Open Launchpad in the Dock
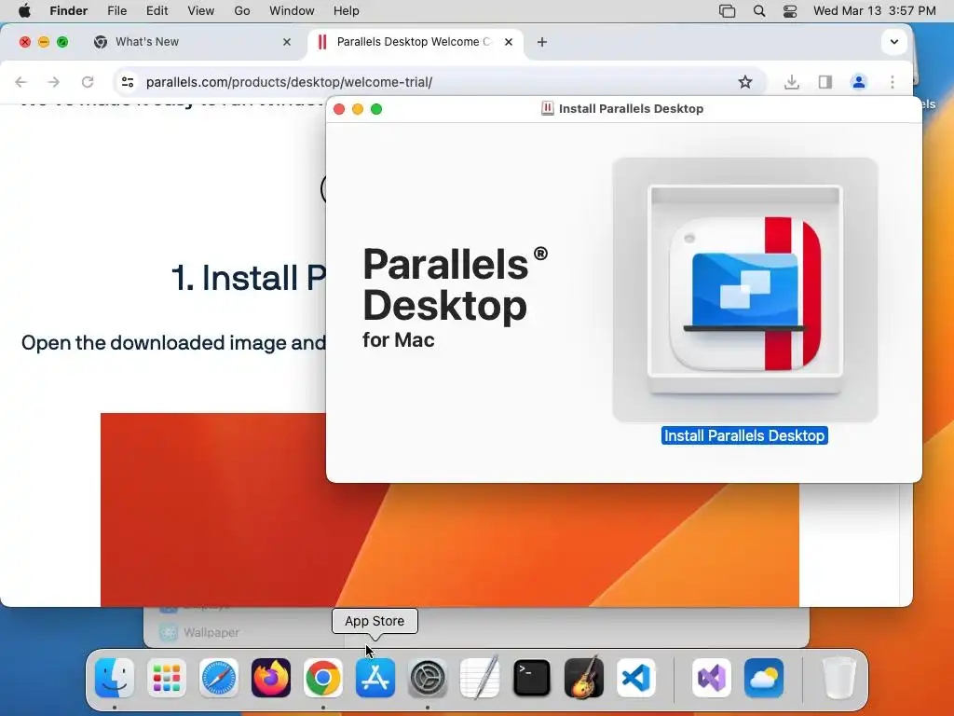 167,678
